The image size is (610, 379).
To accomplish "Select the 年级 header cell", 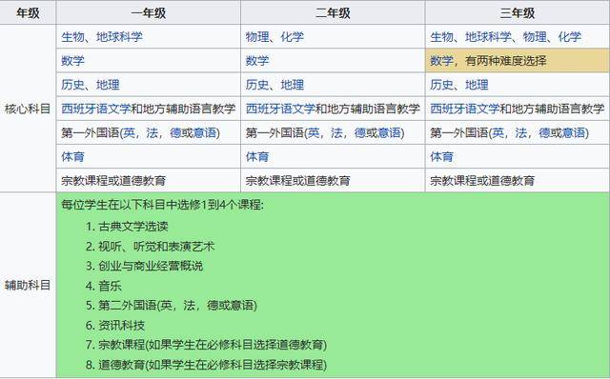I will click(28, 12).
